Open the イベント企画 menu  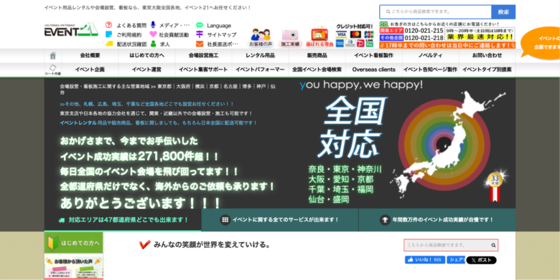click(x=90, y=69)
